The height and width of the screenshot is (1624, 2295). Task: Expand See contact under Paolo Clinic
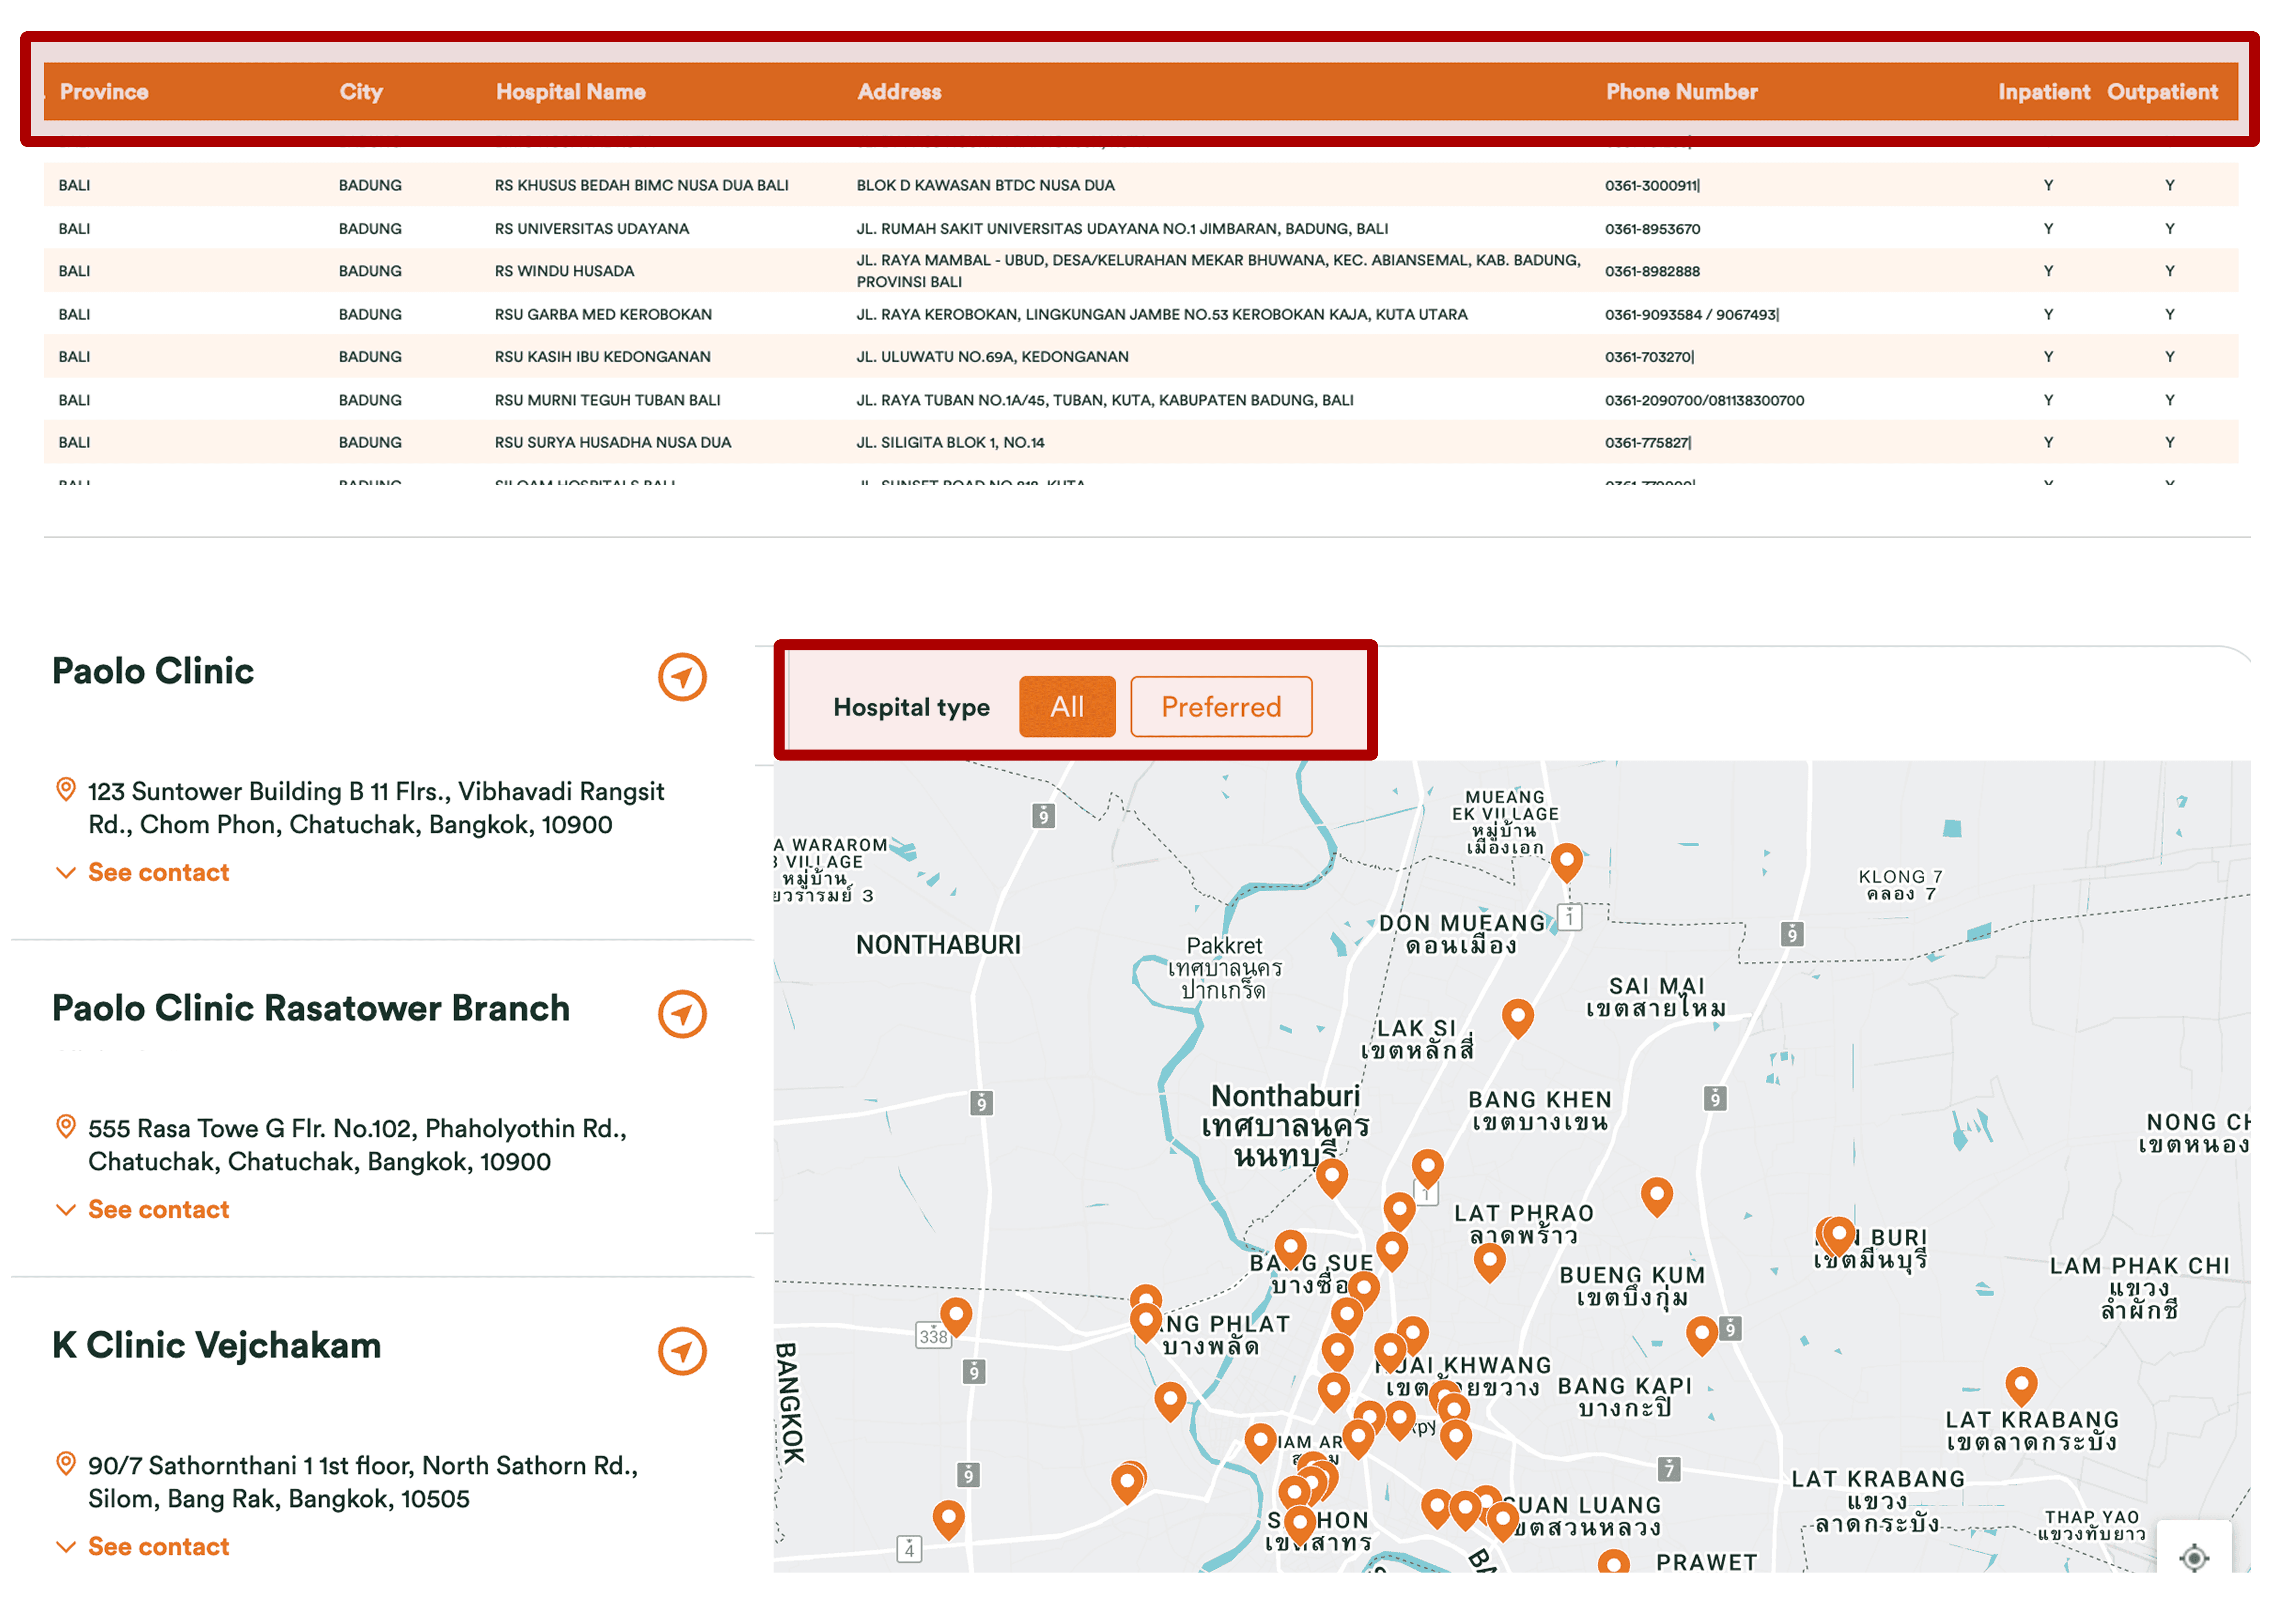coord(157,872)
